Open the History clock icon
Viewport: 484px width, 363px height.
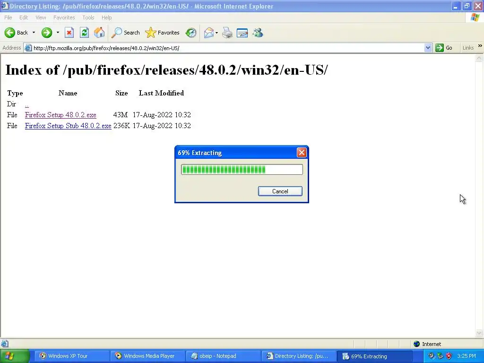[191, 33]
